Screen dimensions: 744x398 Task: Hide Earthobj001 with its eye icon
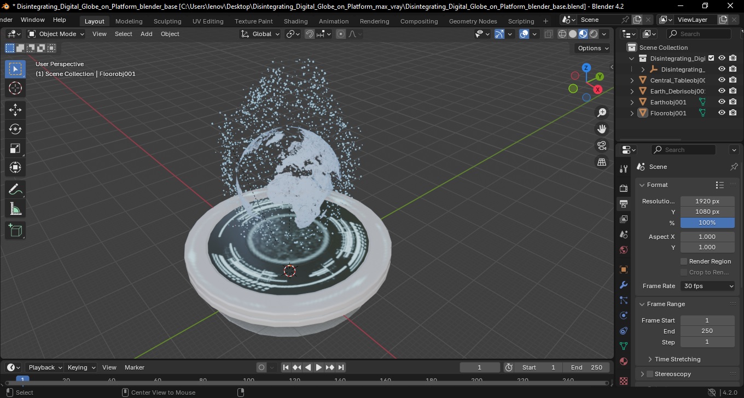[x=722, y=102]
